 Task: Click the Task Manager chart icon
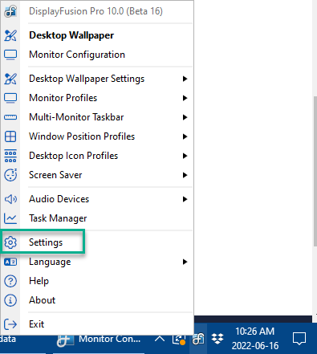(10, 218)
